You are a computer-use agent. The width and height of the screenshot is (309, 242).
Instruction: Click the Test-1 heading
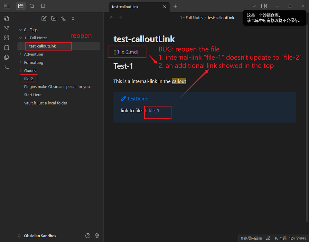point(123,66)
